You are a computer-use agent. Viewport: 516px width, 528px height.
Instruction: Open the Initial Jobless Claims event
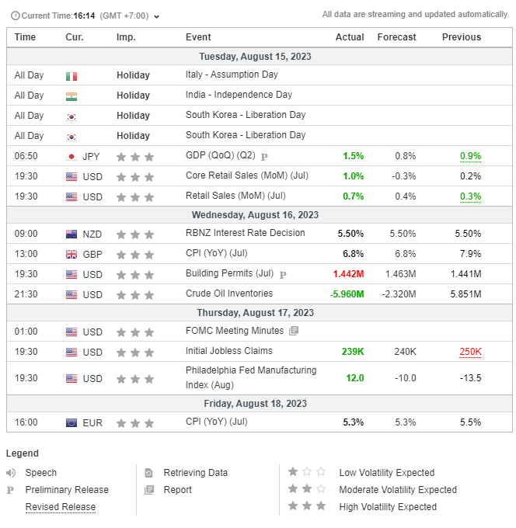(x=228, y=351)
